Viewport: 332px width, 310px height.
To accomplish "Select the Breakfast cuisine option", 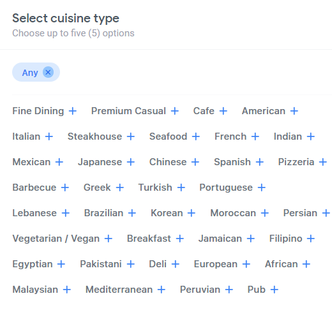I will pos(149,239).
